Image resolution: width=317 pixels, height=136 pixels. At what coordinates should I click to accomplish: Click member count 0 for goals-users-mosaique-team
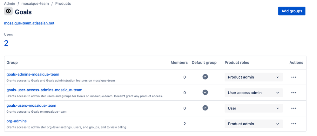click(185, 108)
